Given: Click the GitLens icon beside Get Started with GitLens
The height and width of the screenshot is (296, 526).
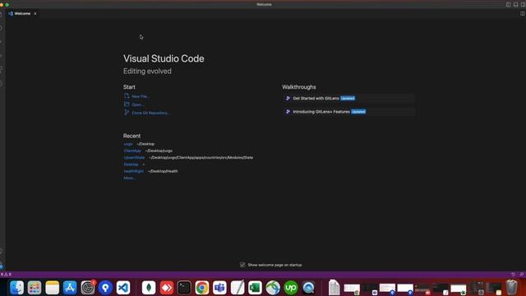Looking at the screenshot, I should coord(288,99).
